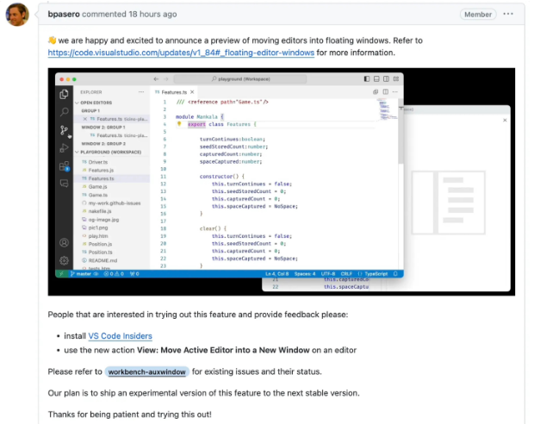The height and width of the screenshot is (424, 534).
Task: Select the Features.ts editor tab
Action: [174, 92]
